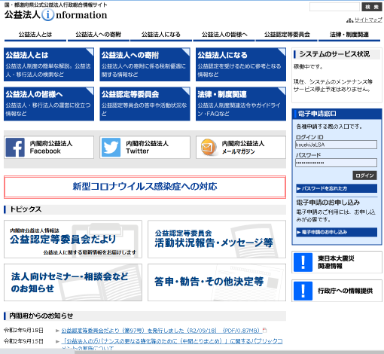Open the 活動状況報告・メッセージ等 banner
384x354 pixels.
[217, 240]
